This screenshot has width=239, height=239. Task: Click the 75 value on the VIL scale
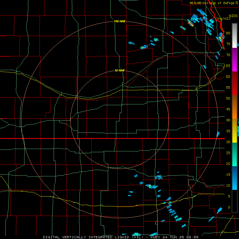228,44
